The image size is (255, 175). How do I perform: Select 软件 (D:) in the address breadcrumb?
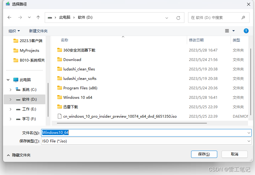click(x=85, y=17)
